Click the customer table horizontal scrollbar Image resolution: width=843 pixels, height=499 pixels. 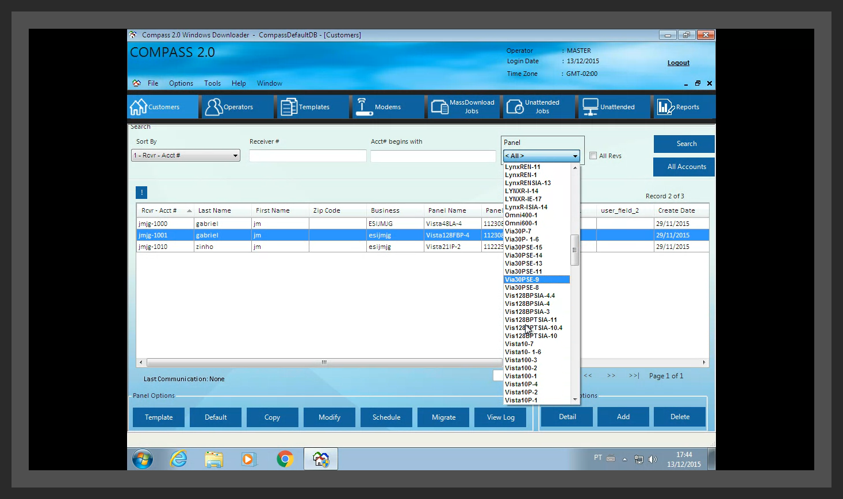coord(324,362)
